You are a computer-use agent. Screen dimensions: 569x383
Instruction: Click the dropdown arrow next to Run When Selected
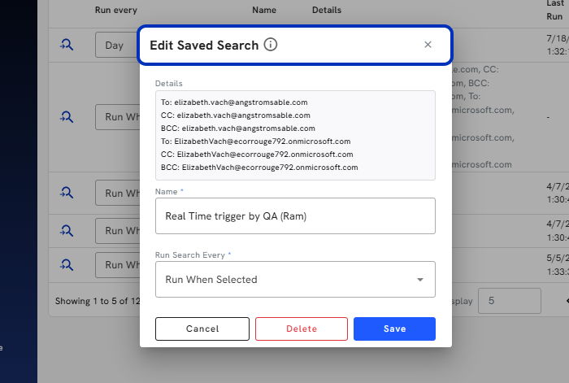coord(420,280)
